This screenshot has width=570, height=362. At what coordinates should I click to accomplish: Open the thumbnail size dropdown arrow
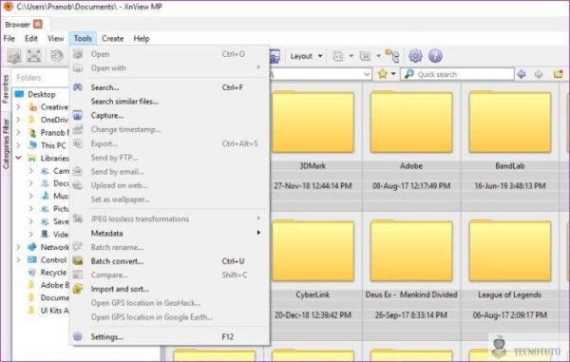[x=351, y=56]
